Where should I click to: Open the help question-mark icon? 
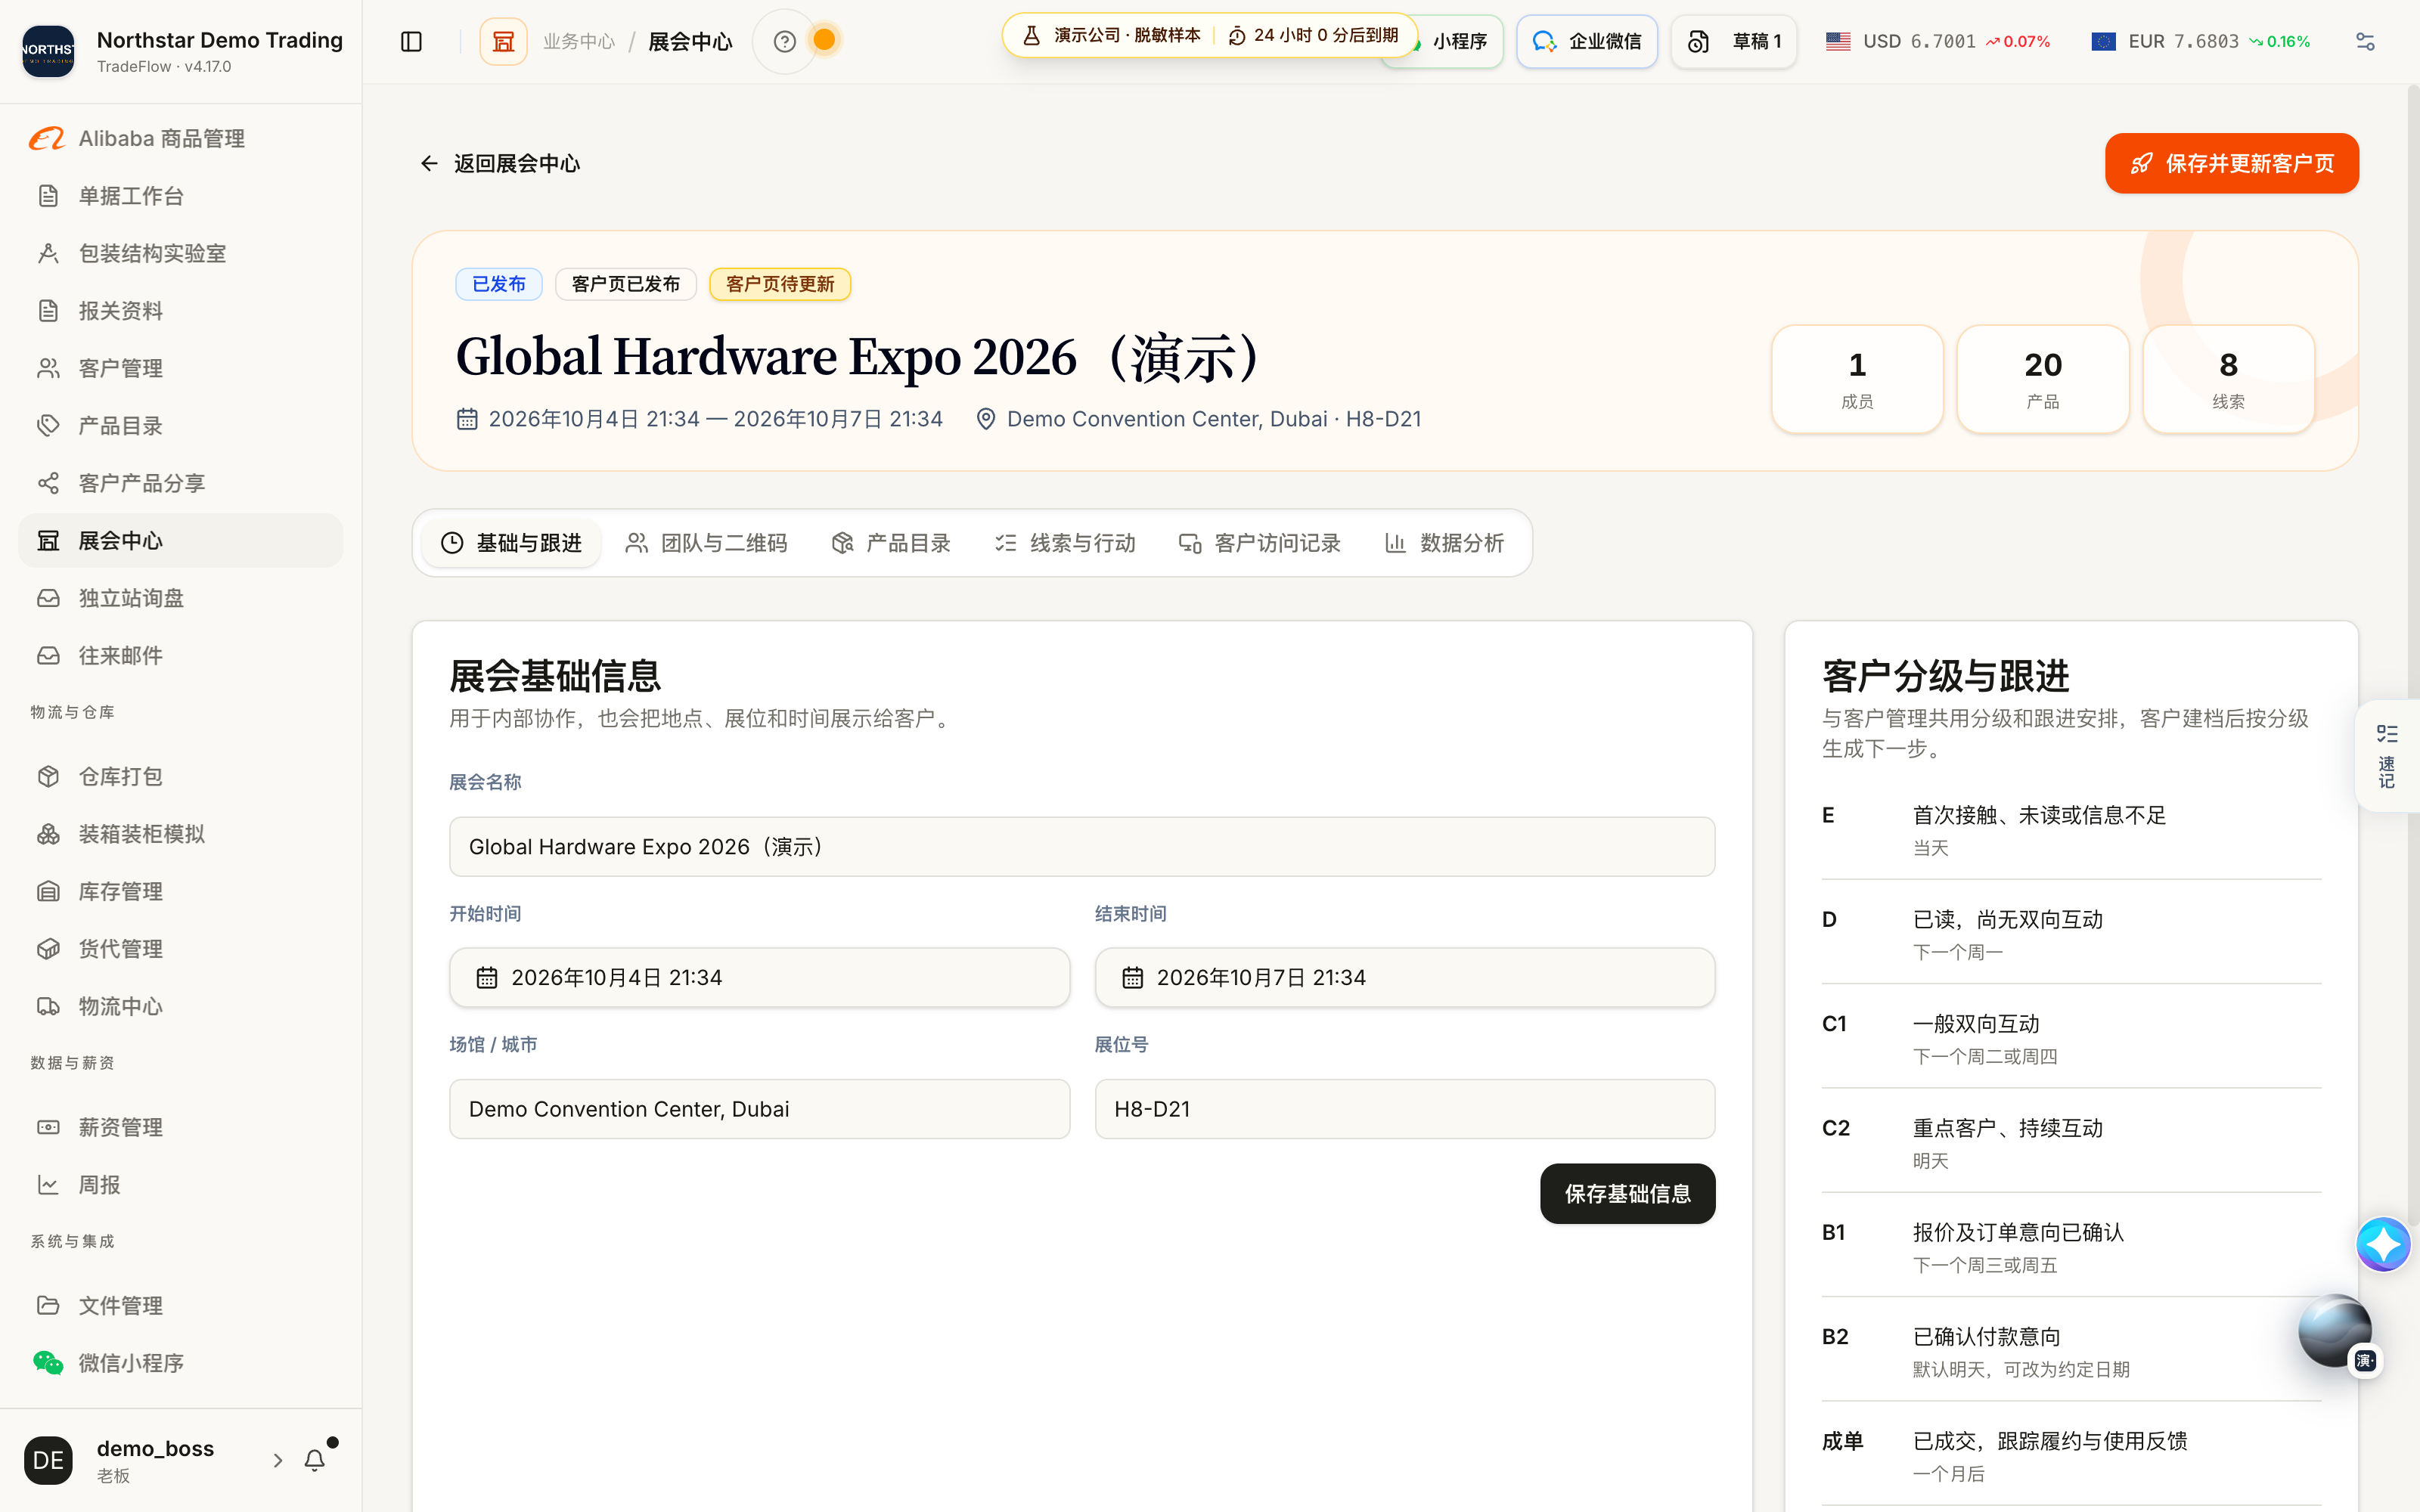point(785,41)
